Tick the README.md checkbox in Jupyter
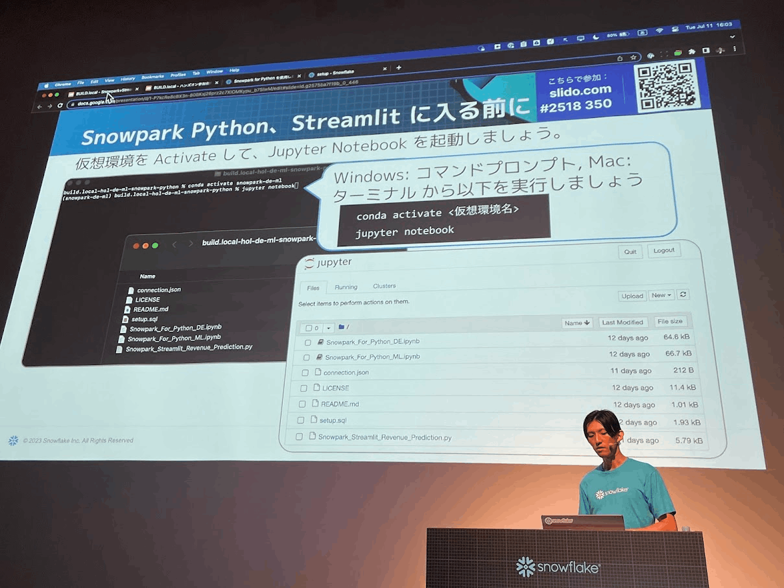Viewport: 784px width, 588px height. point(302,404)
